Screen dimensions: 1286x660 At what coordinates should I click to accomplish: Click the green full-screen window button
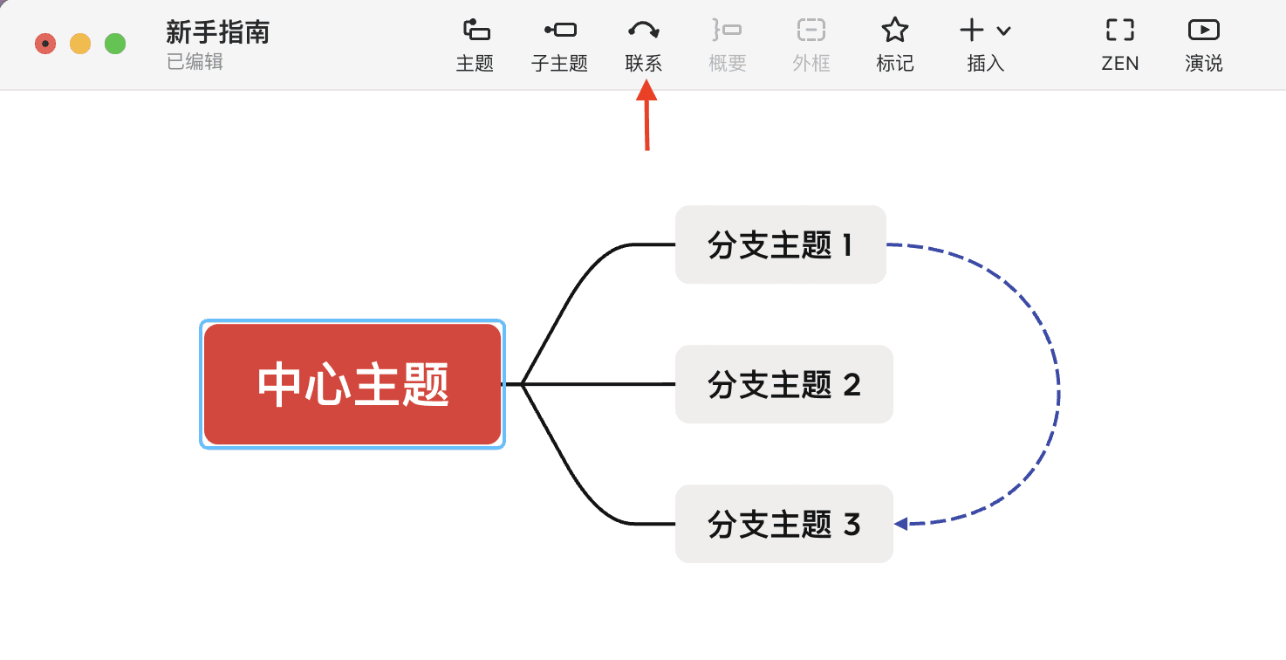(x=113, y=42)
